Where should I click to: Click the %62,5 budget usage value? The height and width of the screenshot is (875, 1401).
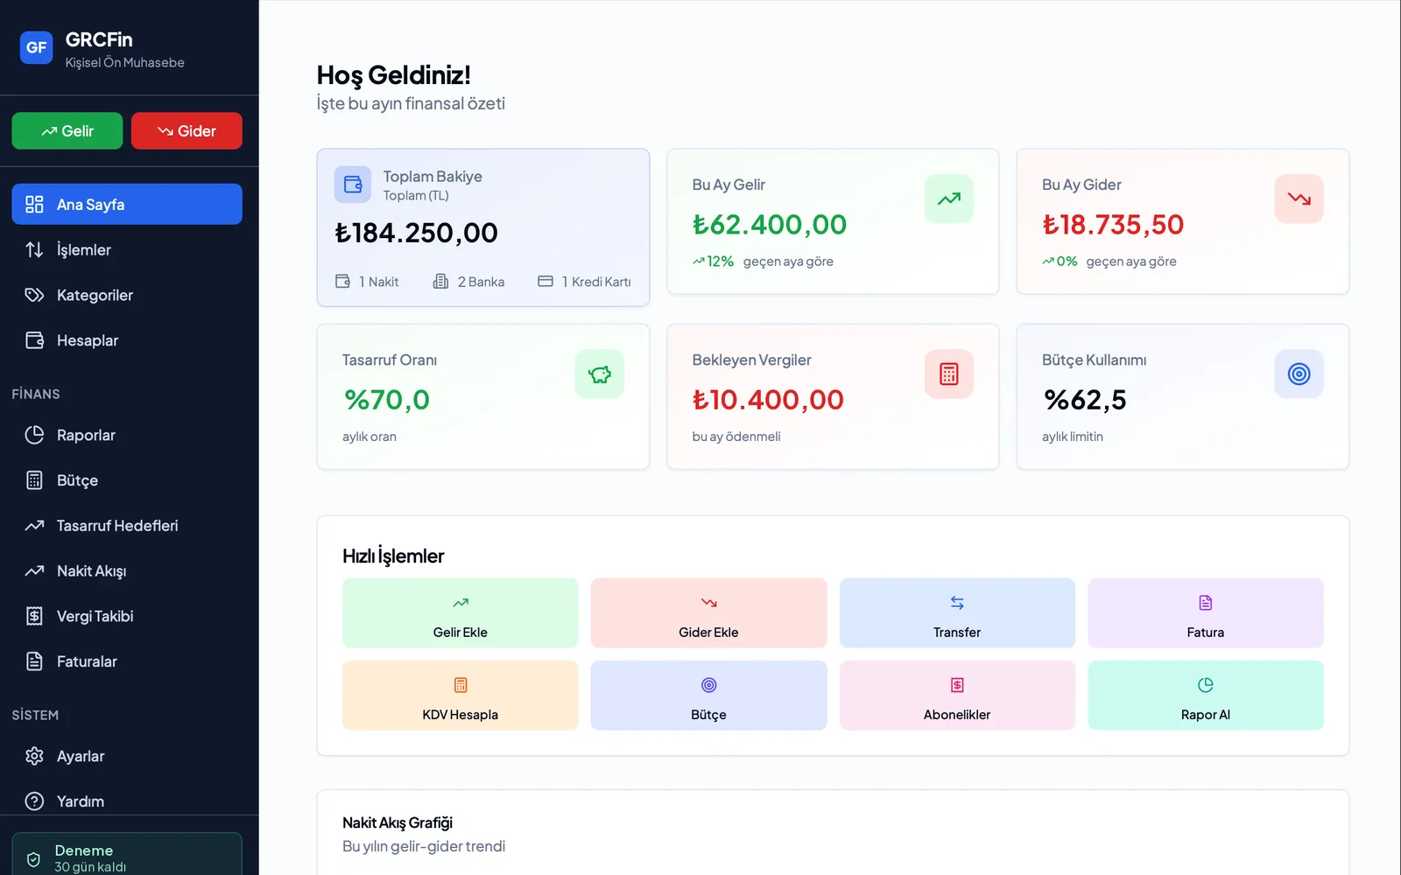(1085, 400)
